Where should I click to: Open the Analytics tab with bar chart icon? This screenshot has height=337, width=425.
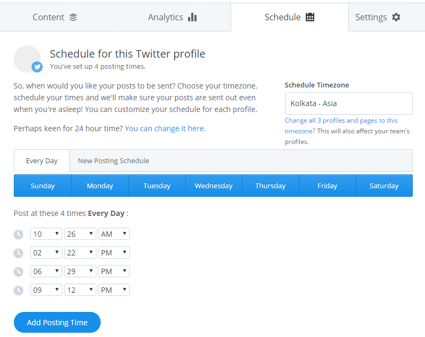(x=172, y=17)
